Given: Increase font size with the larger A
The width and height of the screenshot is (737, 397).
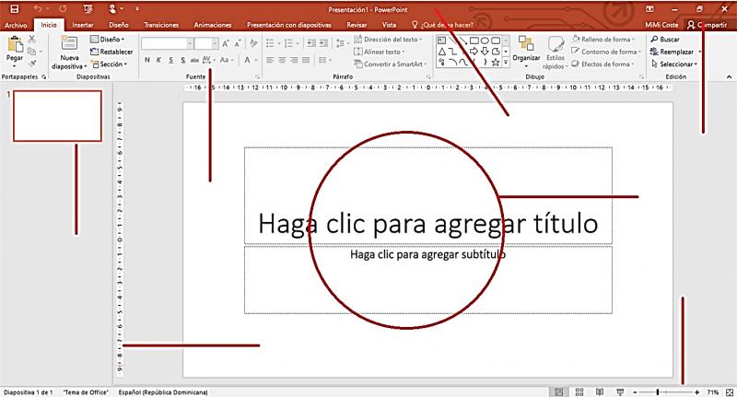Looking at the screenshot, I should point(226,43).
